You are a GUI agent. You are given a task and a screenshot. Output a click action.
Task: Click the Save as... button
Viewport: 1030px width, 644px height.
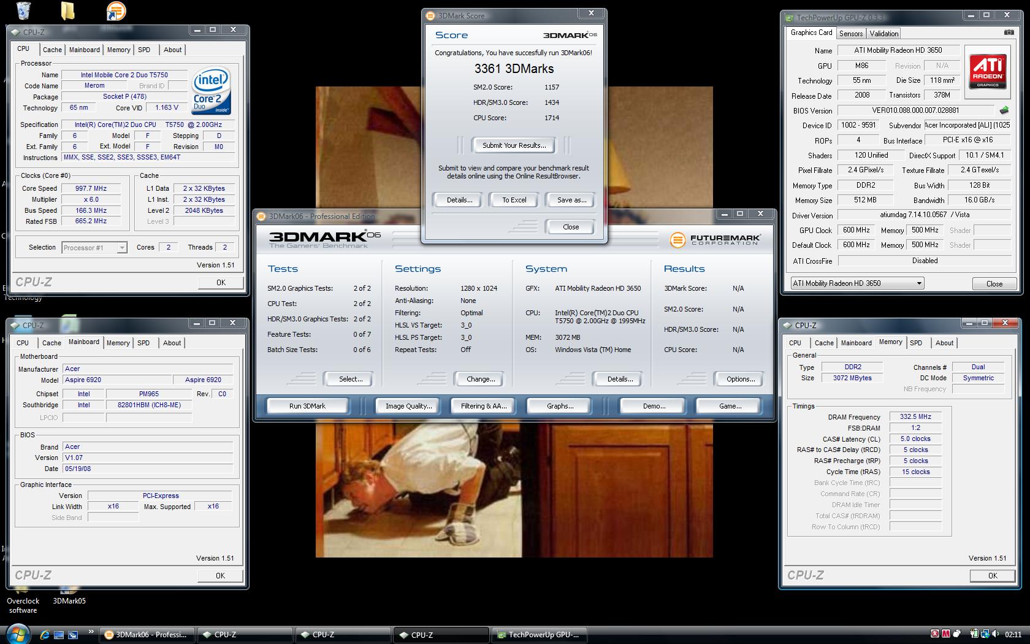[571, 200]
